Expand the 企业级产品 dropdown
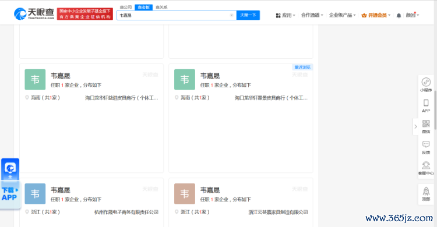This screenshot has width=437, height=227. click(x=342, y=15)
